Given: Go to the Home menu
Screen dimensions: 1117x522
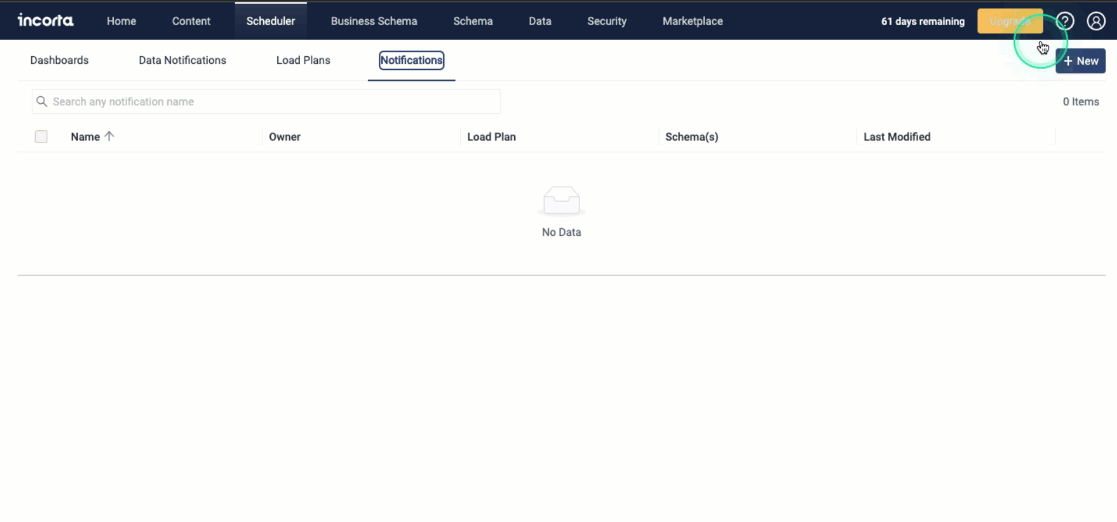Looking at the screenshot, I should [121, 21].
